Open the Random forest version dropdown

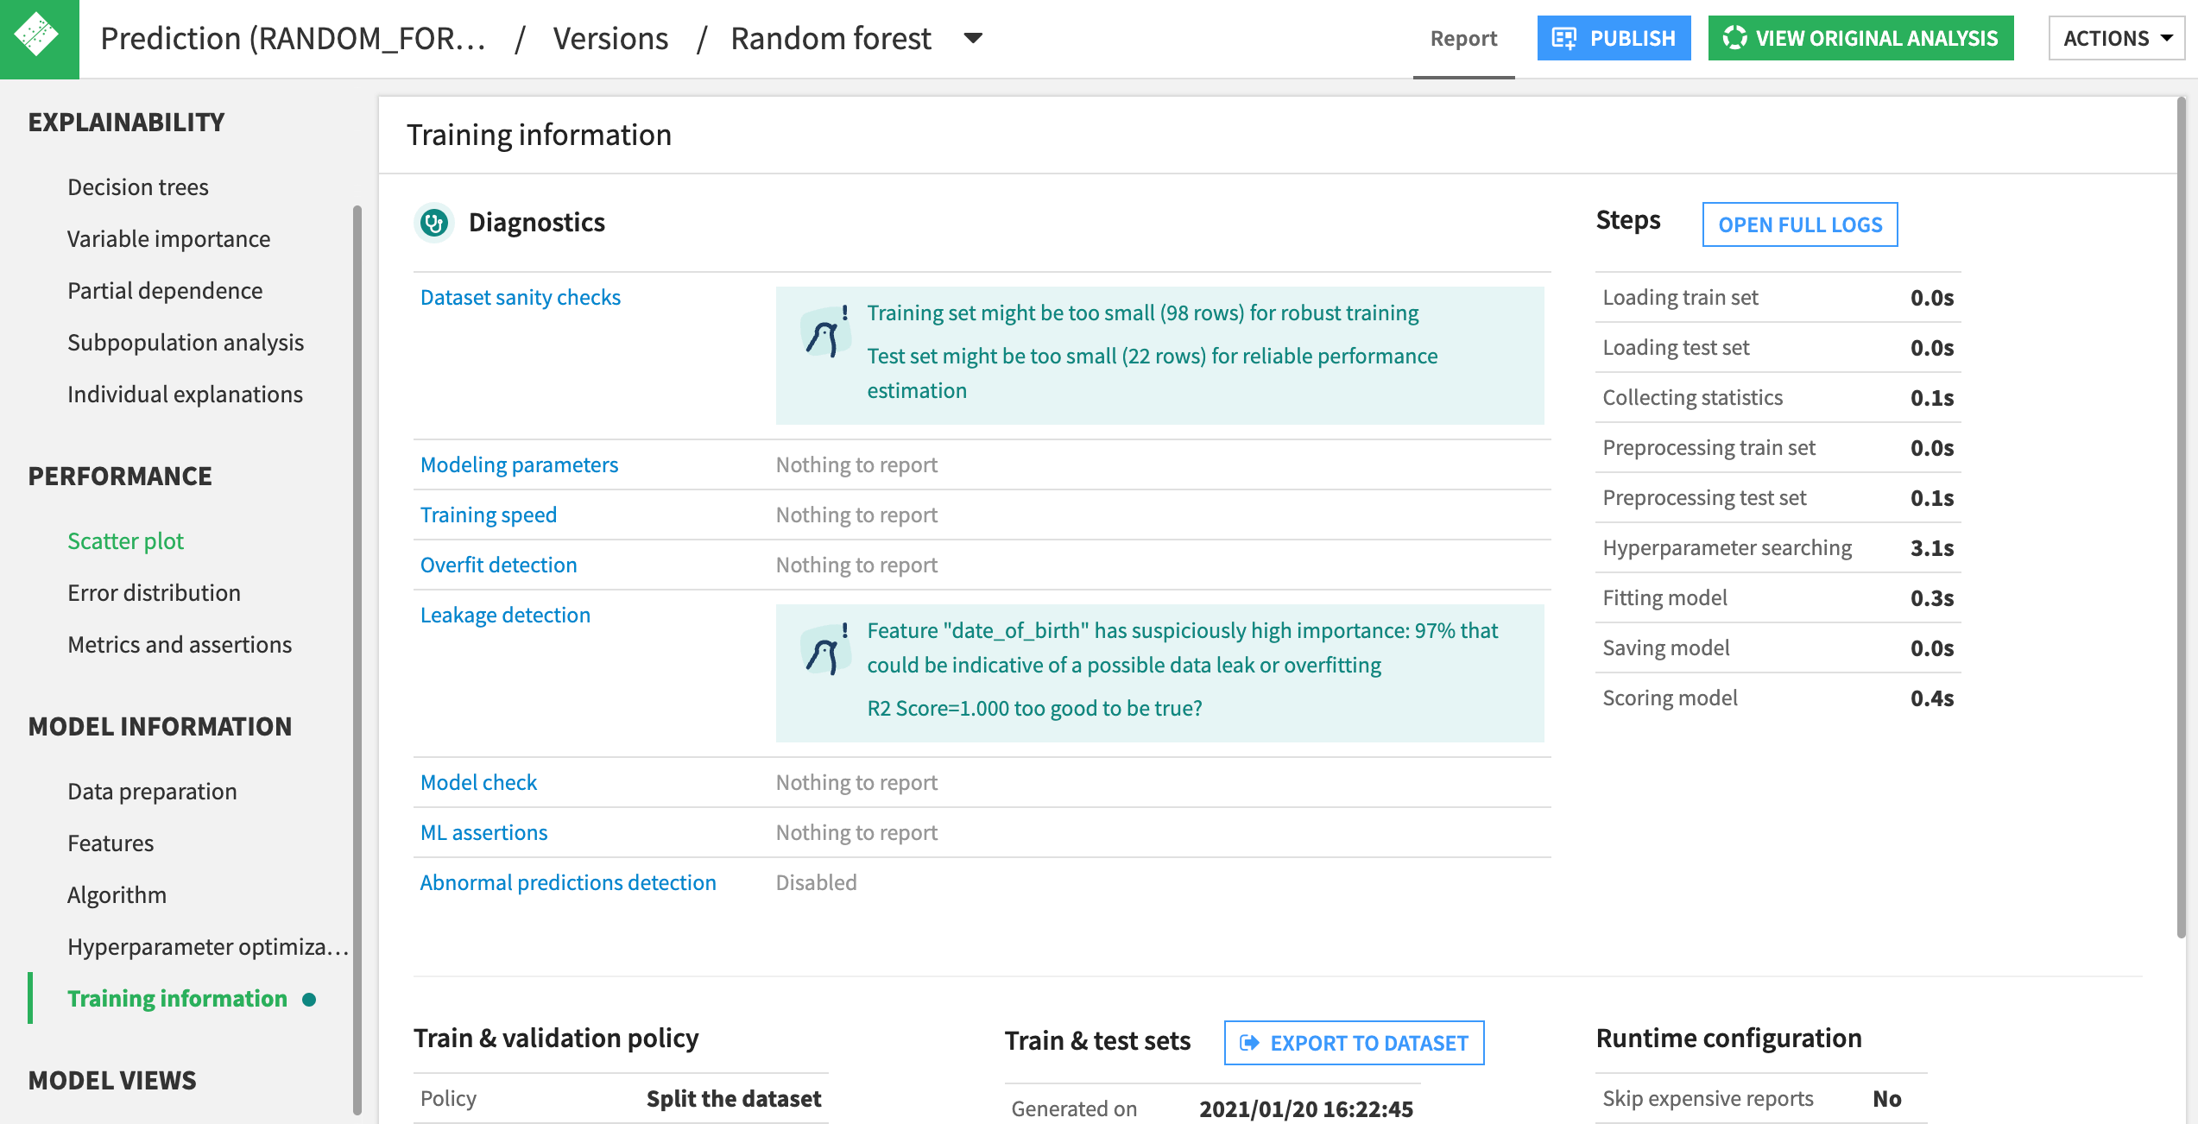971,38
